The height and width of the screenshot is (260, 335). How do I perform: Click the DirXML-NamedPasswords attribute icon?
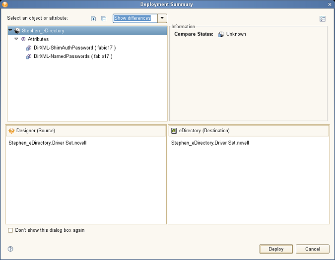pyautogui.click(x=29, y=57)
